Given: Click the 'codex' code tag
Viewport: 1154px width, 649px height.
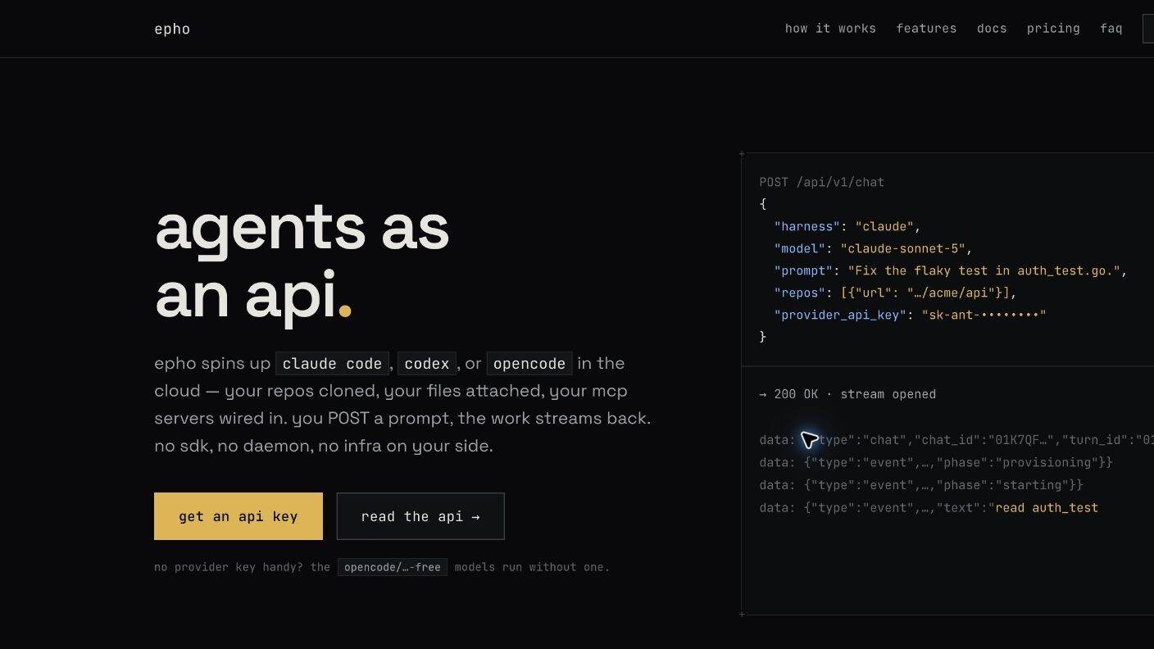Looking at the screenshot, I should point(426,364).
